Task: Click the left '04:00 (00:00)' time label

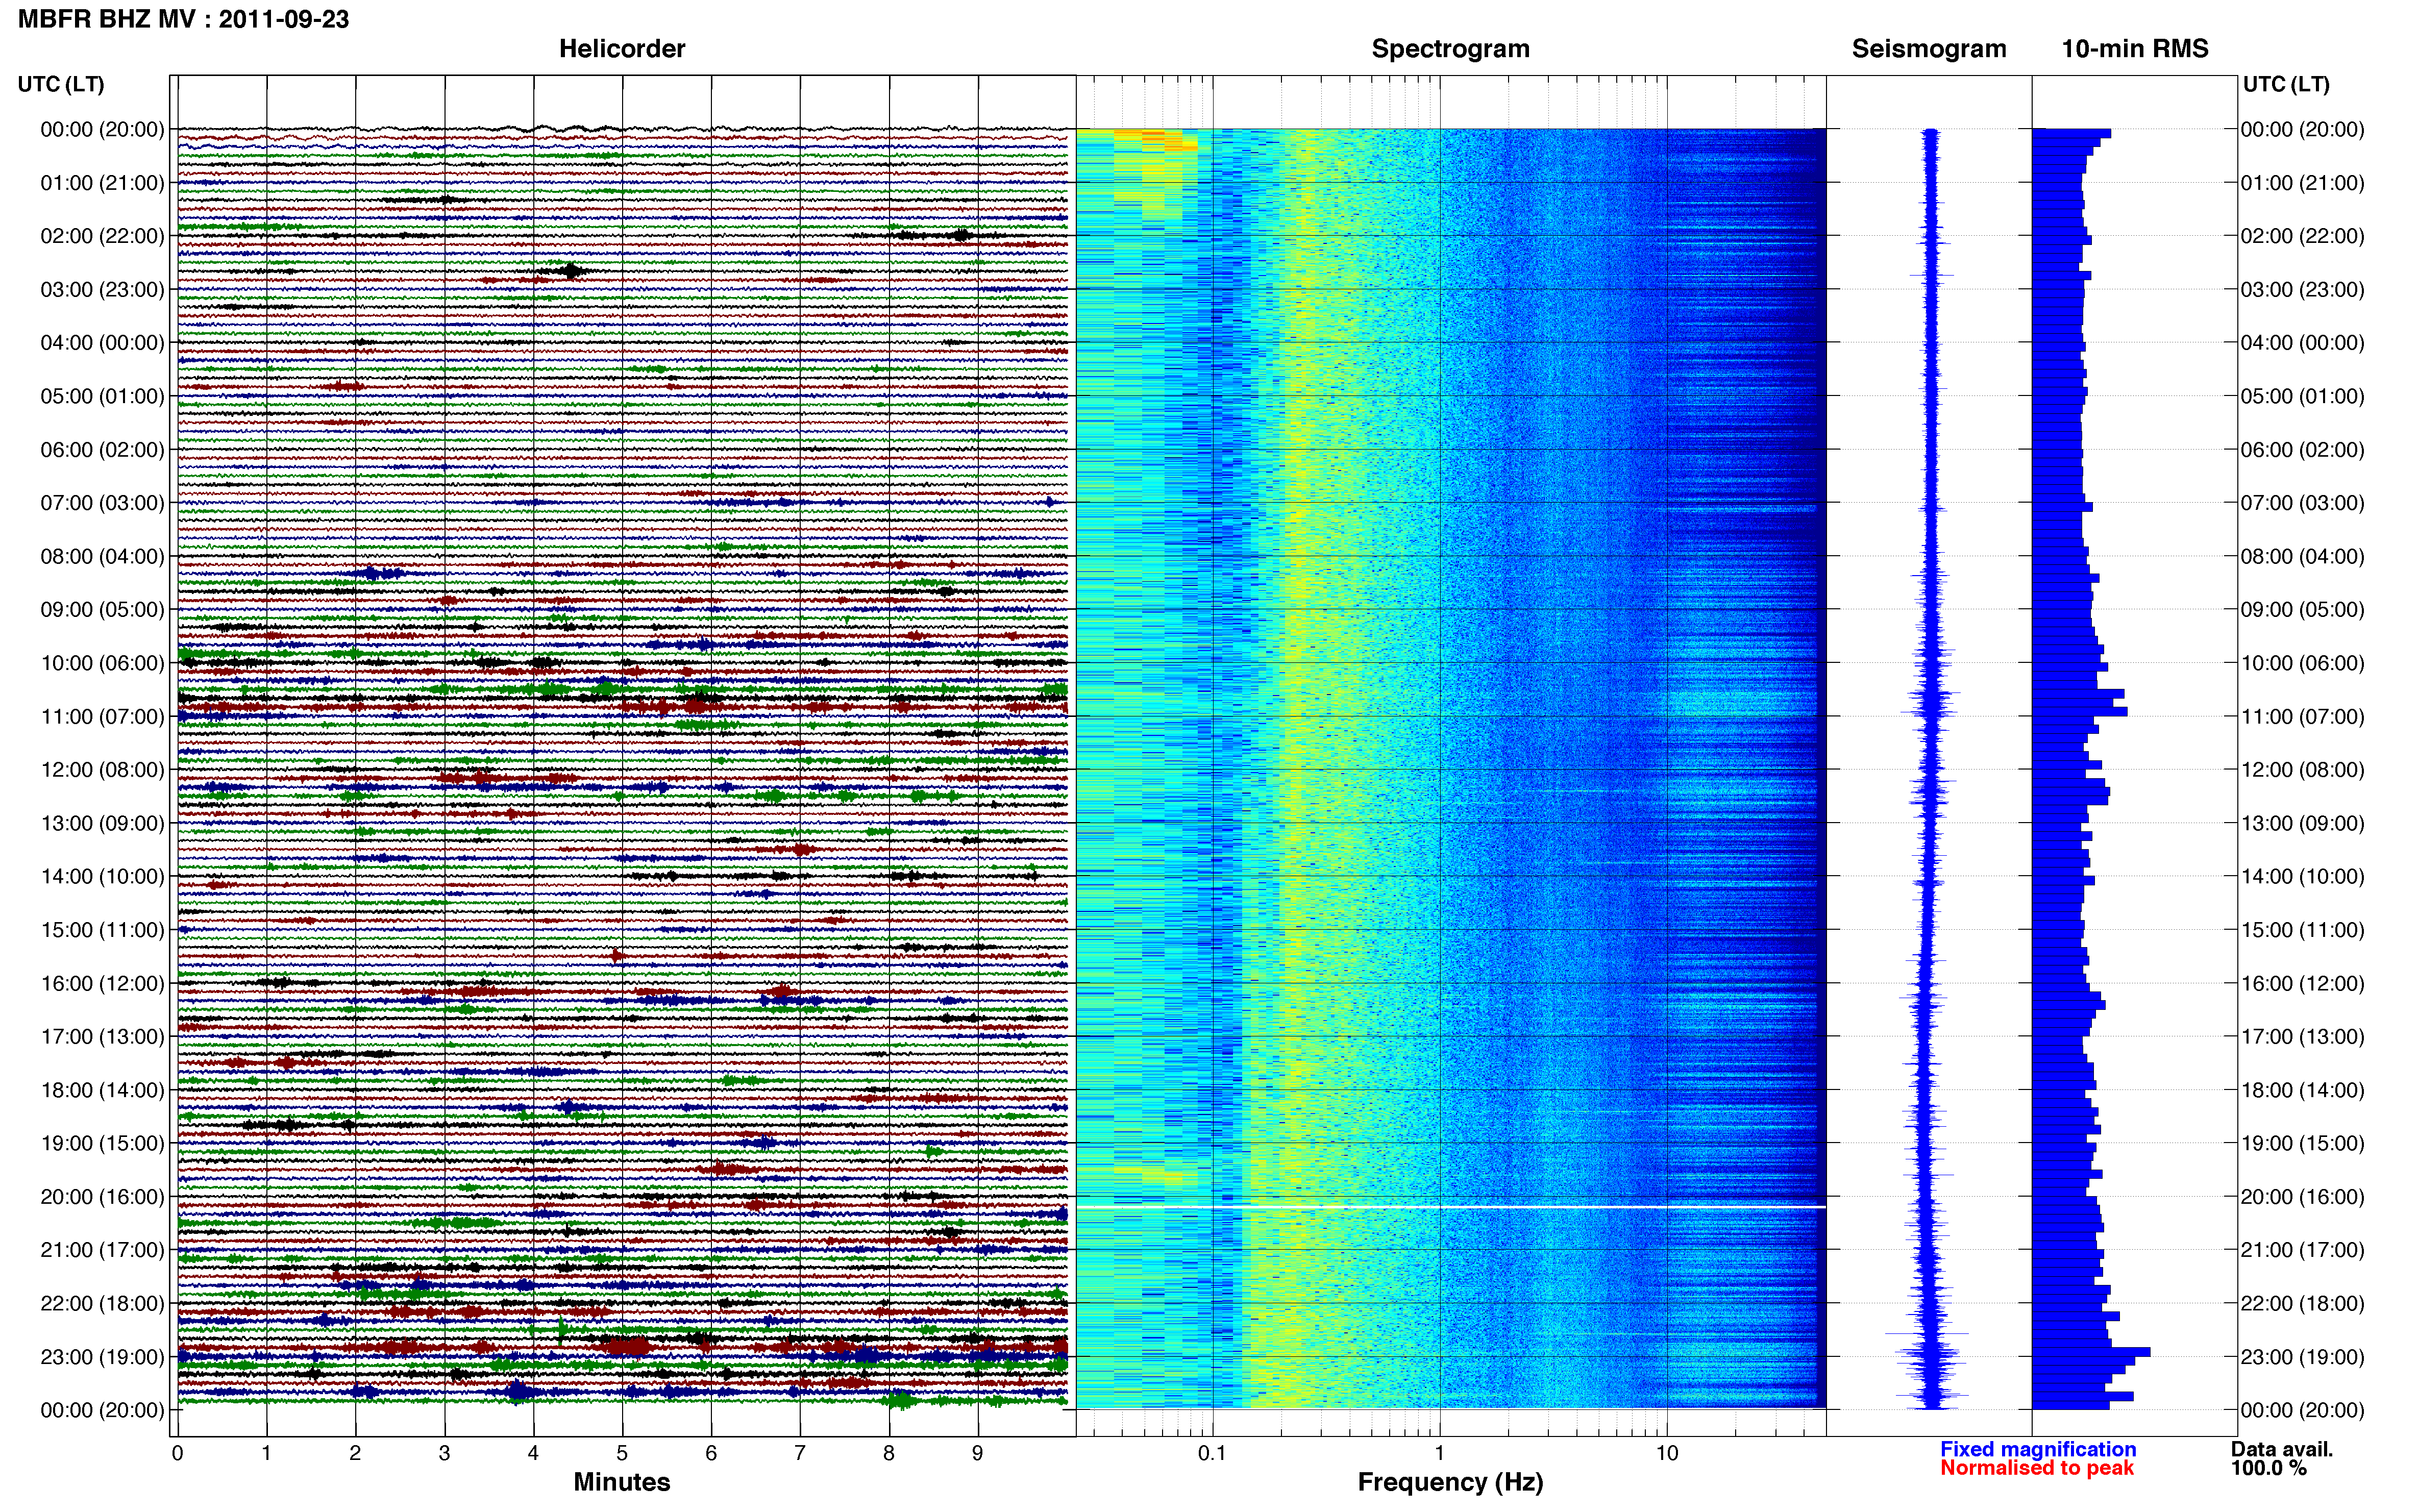Action: [102, 343]
